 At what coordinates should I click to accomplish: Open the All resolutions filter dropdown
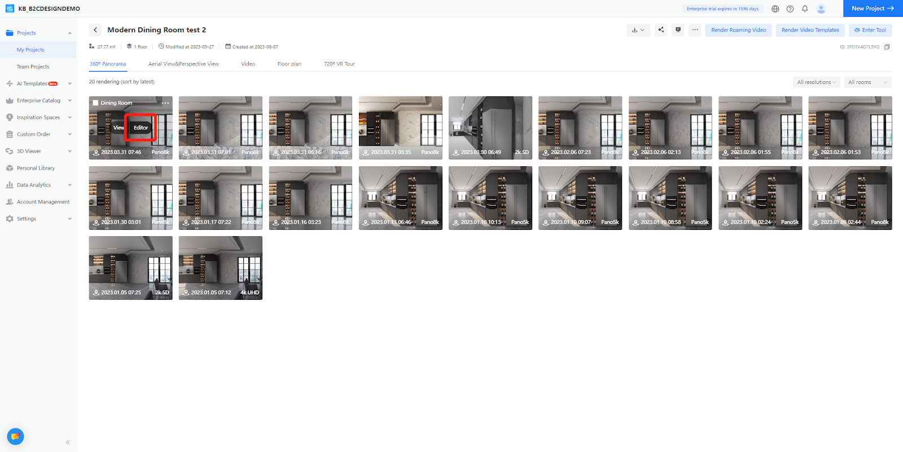pyautogui.click(x=816, y=82)
